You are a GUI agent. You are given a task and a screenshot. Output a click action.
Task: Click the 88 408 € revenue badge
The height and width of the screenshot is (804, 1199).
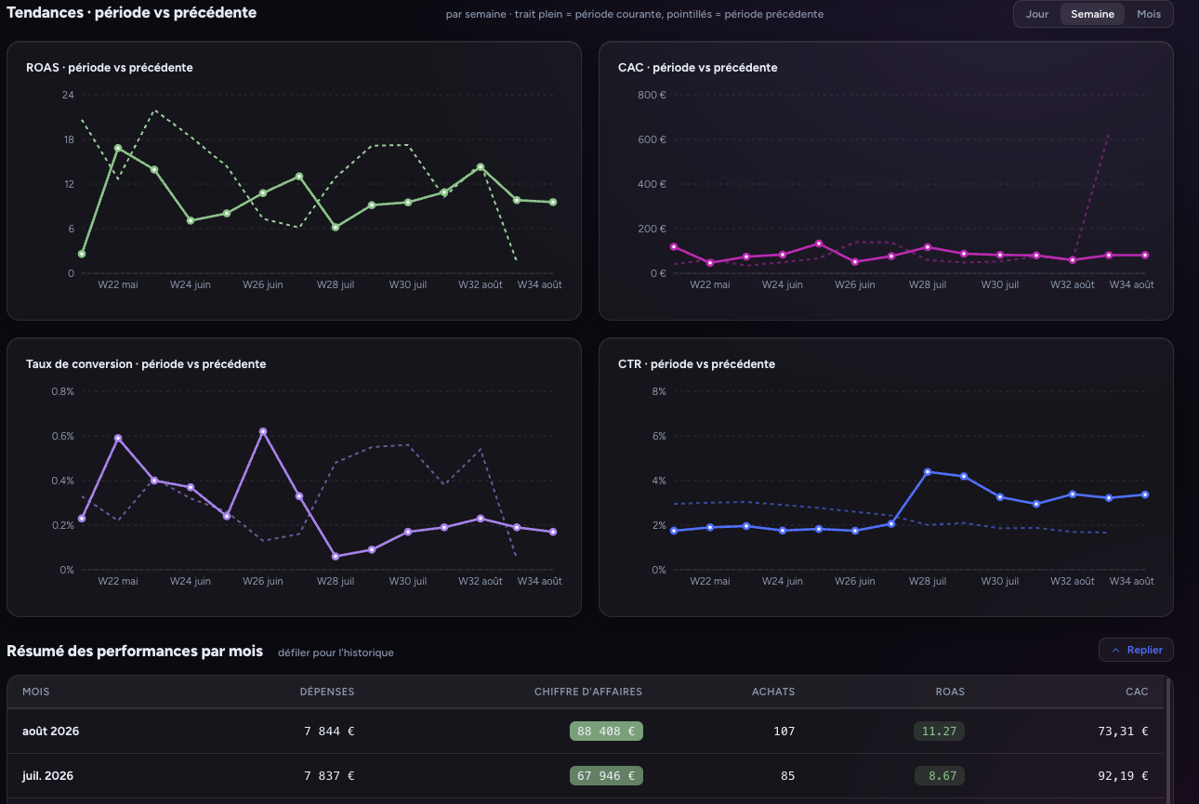tap(606, 732)
